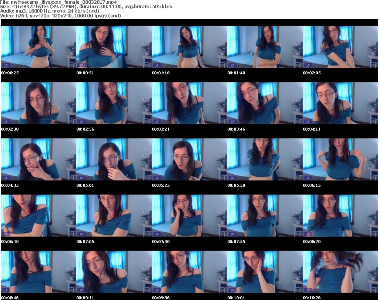Click the '00:00:51' timestamp label
This screenshot has height=300, width=379.
[x=85, y=73]
